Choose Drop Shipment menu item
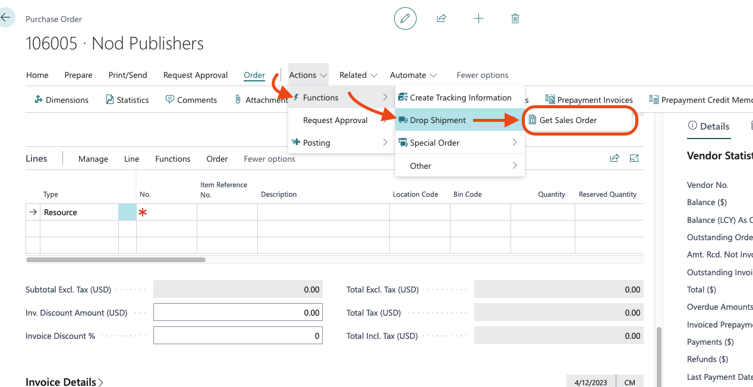753x387 pixels. (460, 120)
